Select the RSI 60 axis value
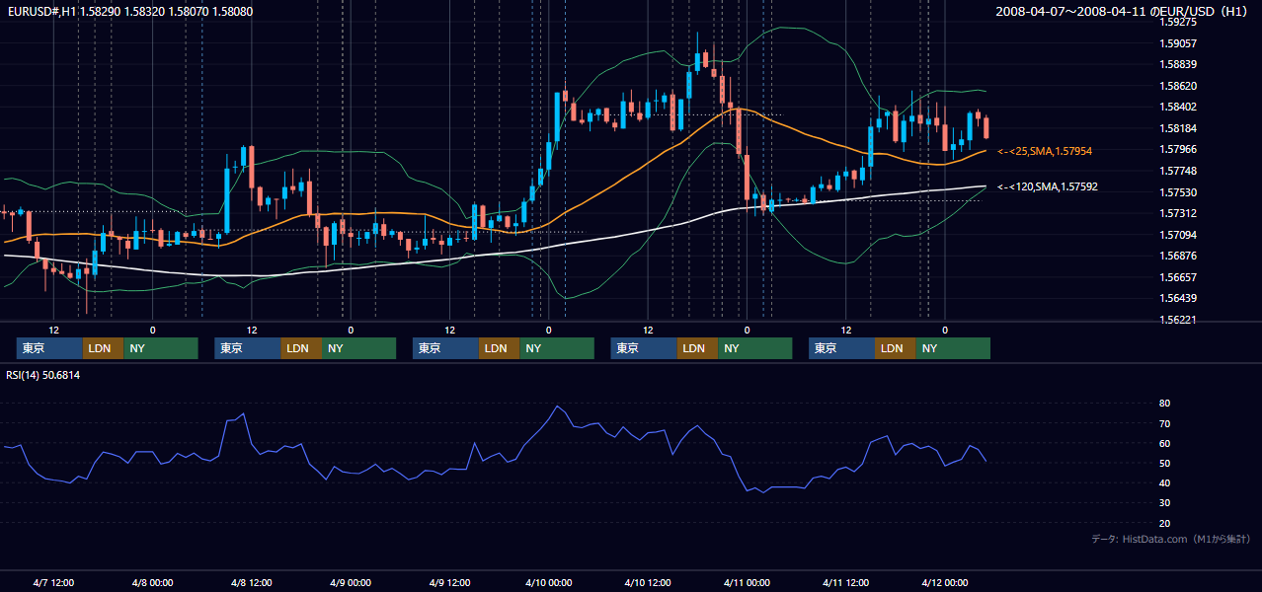Image resolution: width=1262 pixels, height=592 pixels. coord(1165,443)
